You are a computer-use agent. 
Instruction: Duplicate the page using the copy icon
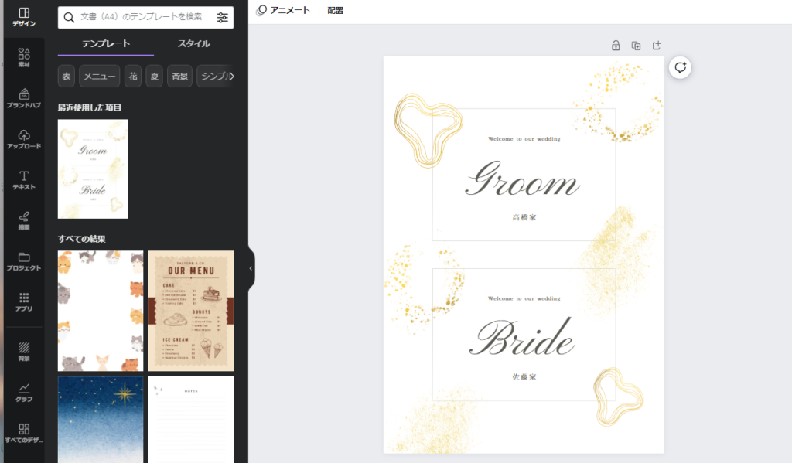(636, 46)
